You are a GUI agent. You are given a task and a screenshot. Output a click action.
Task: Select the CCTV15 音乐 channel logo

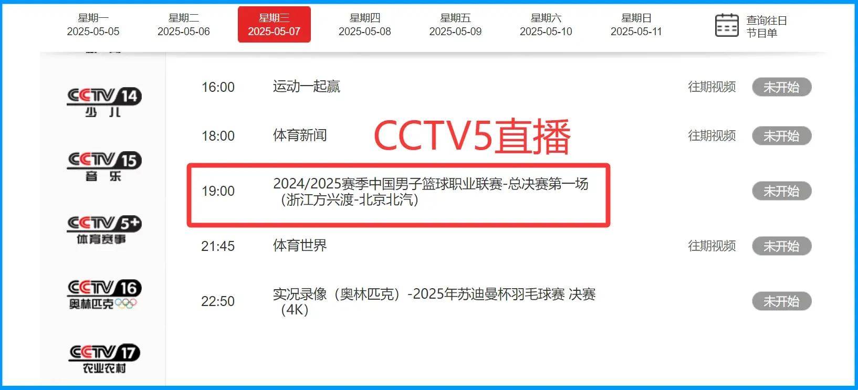click(x=104, y=167)
